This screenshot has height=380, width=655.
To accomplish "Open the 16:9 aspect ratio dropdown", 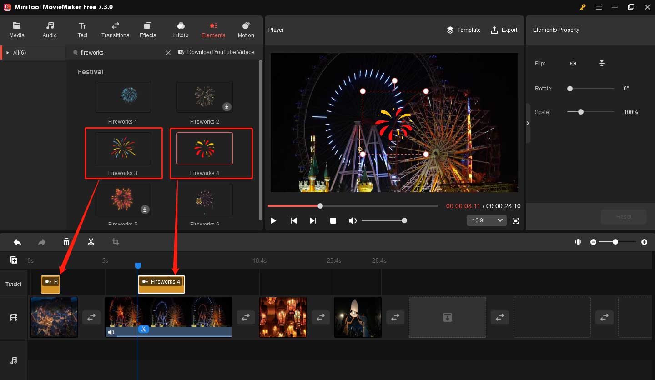I will coord(487,220).
